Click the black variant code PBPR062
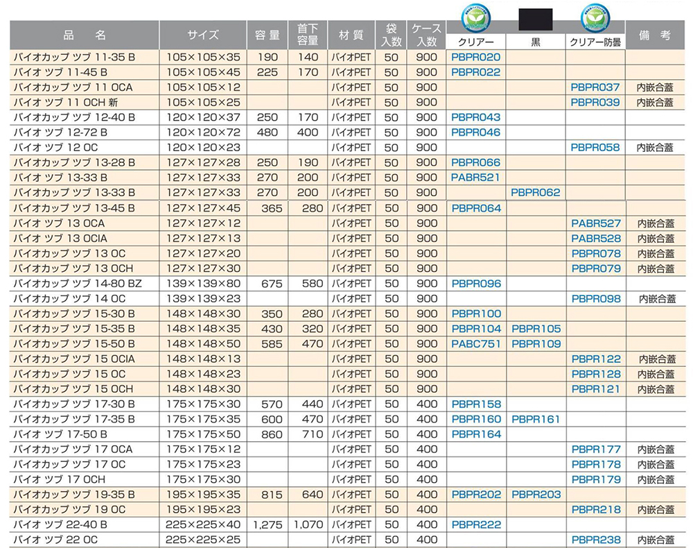Image resolution: width=693 pixels, height=548 pixels. point(536,192)
